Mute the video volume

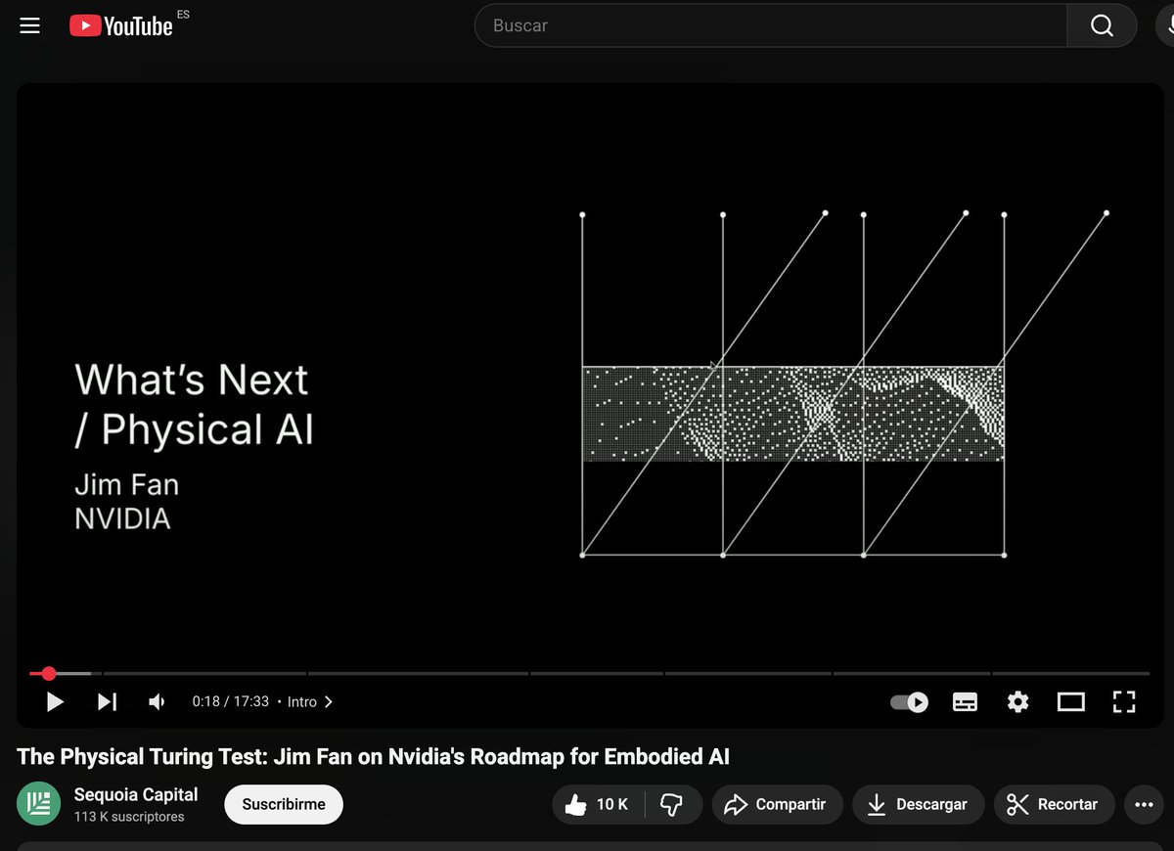coord(157,701)
